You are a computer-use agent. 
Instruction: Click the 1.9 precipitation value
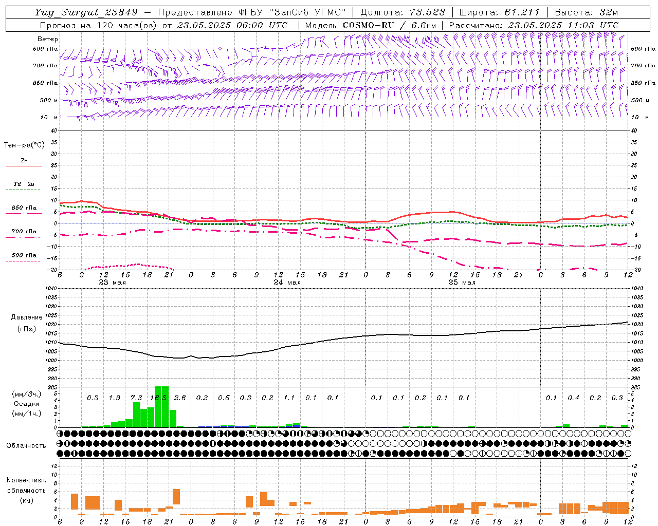(114, 398)
